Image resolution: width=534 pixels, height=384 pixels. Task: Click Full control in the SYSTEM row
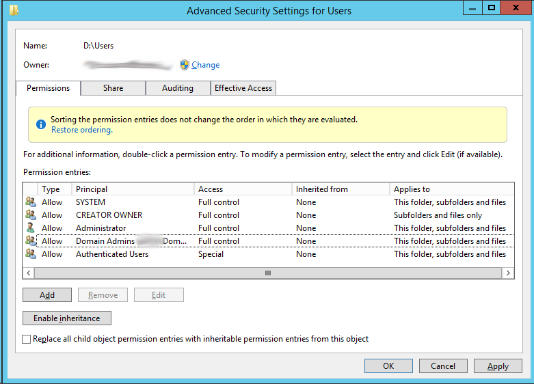(219, 202)
